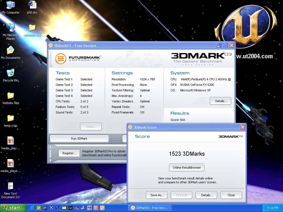The image size is (283, 212).
Task: Click the Futuremark orange logo in 3DMark03
Action: click(61, 59)
